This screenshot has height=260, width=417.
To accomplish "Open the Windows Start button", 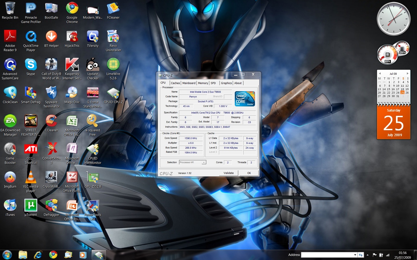I will [x=7, y=255].
